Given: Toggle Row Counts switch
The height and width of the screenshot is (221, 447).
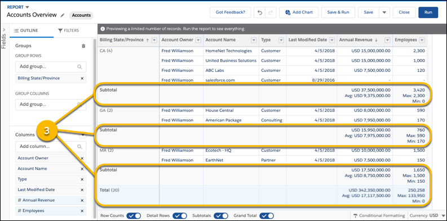Looking at the screenshot, I should [x=134, y=215].
